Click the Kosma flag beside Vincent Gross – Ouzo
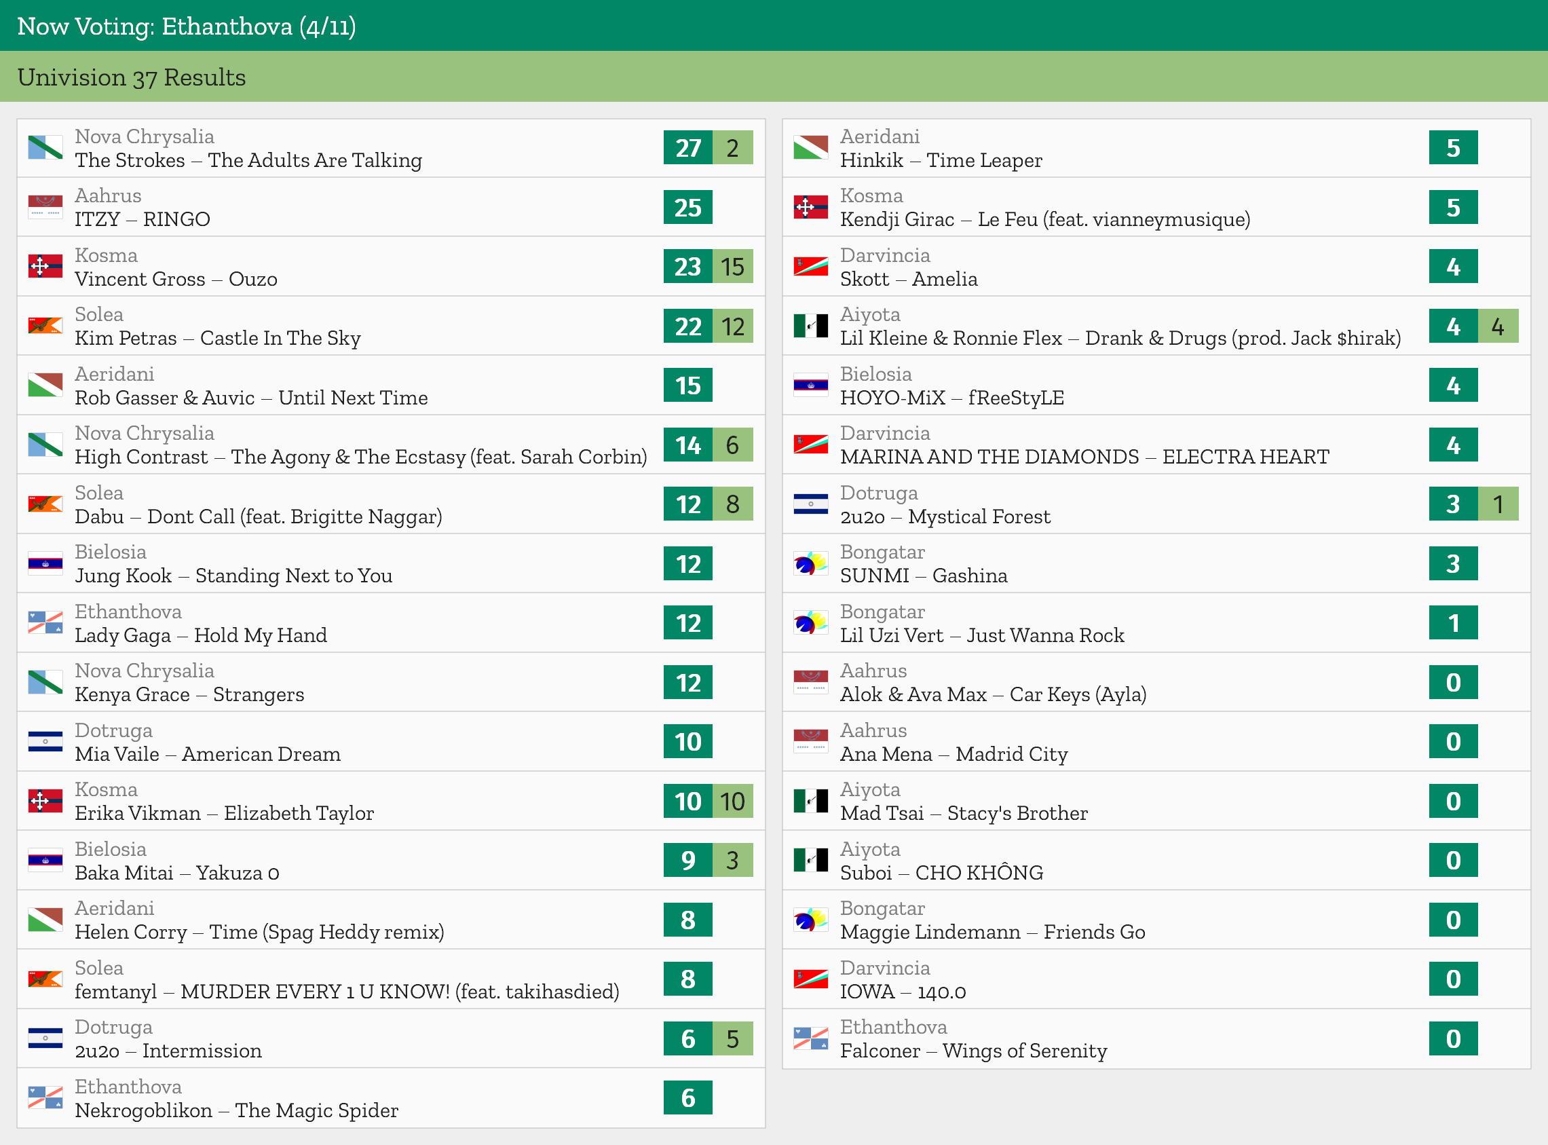Screen dimensions: 1548x1145 click(45, 266)
